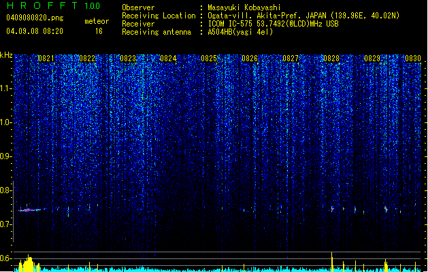Click the 0.6 frequency axis label

point(6,258)
